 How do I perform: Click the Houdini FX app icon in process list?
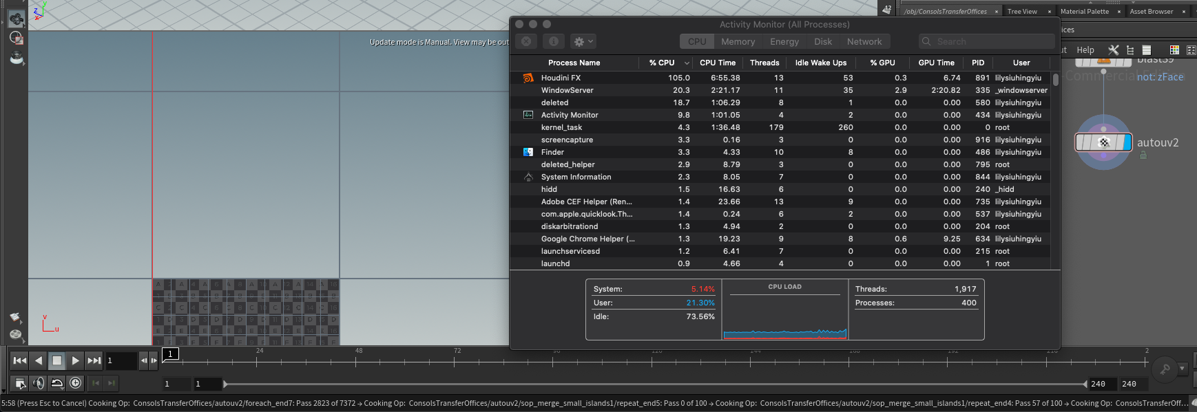pyautogui.click(x=528, y=78)
